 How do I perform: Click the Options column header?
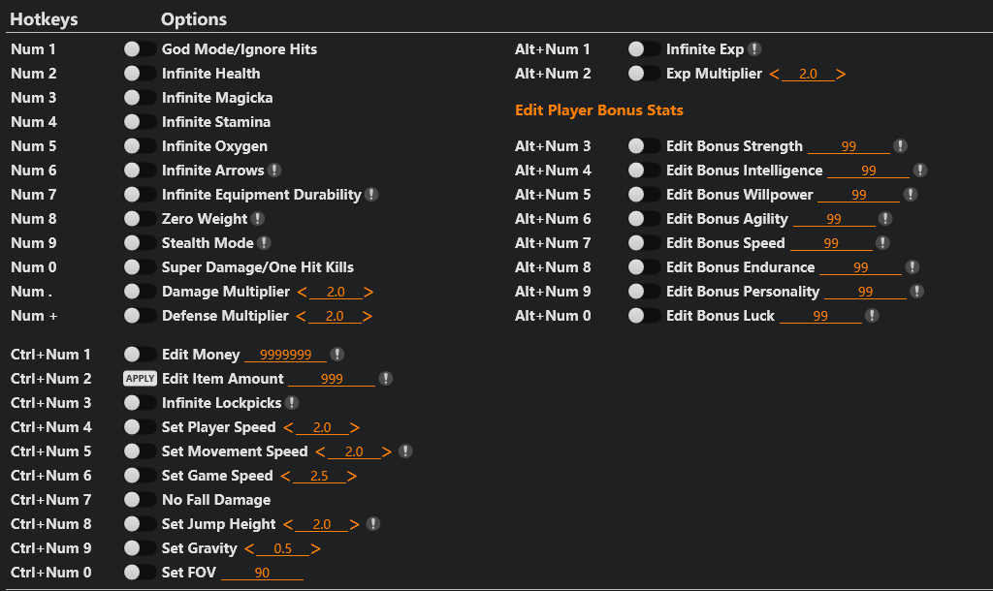point(194,19)
